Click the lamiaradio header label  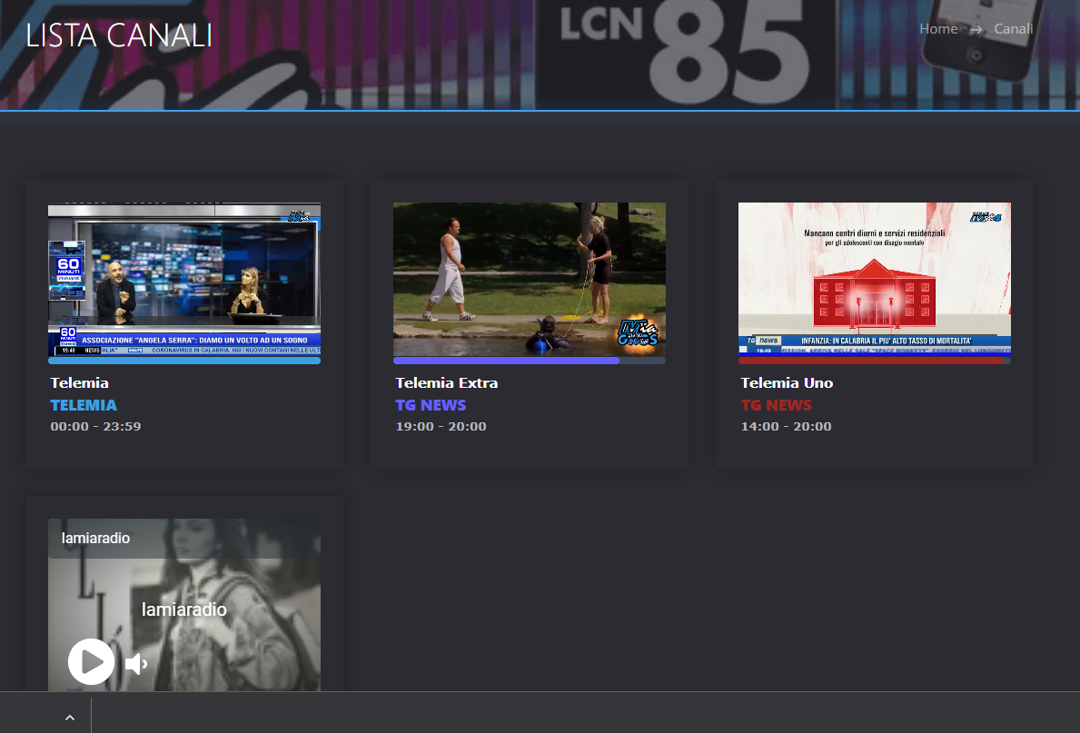[x=95, y=538]
